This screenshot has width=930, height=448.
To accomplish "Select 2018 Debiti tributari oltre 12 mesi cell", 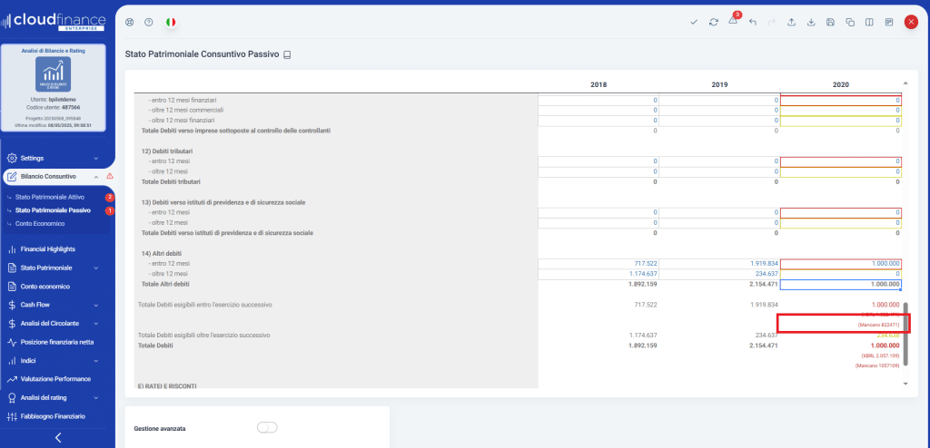I will (x=599, y=171).
